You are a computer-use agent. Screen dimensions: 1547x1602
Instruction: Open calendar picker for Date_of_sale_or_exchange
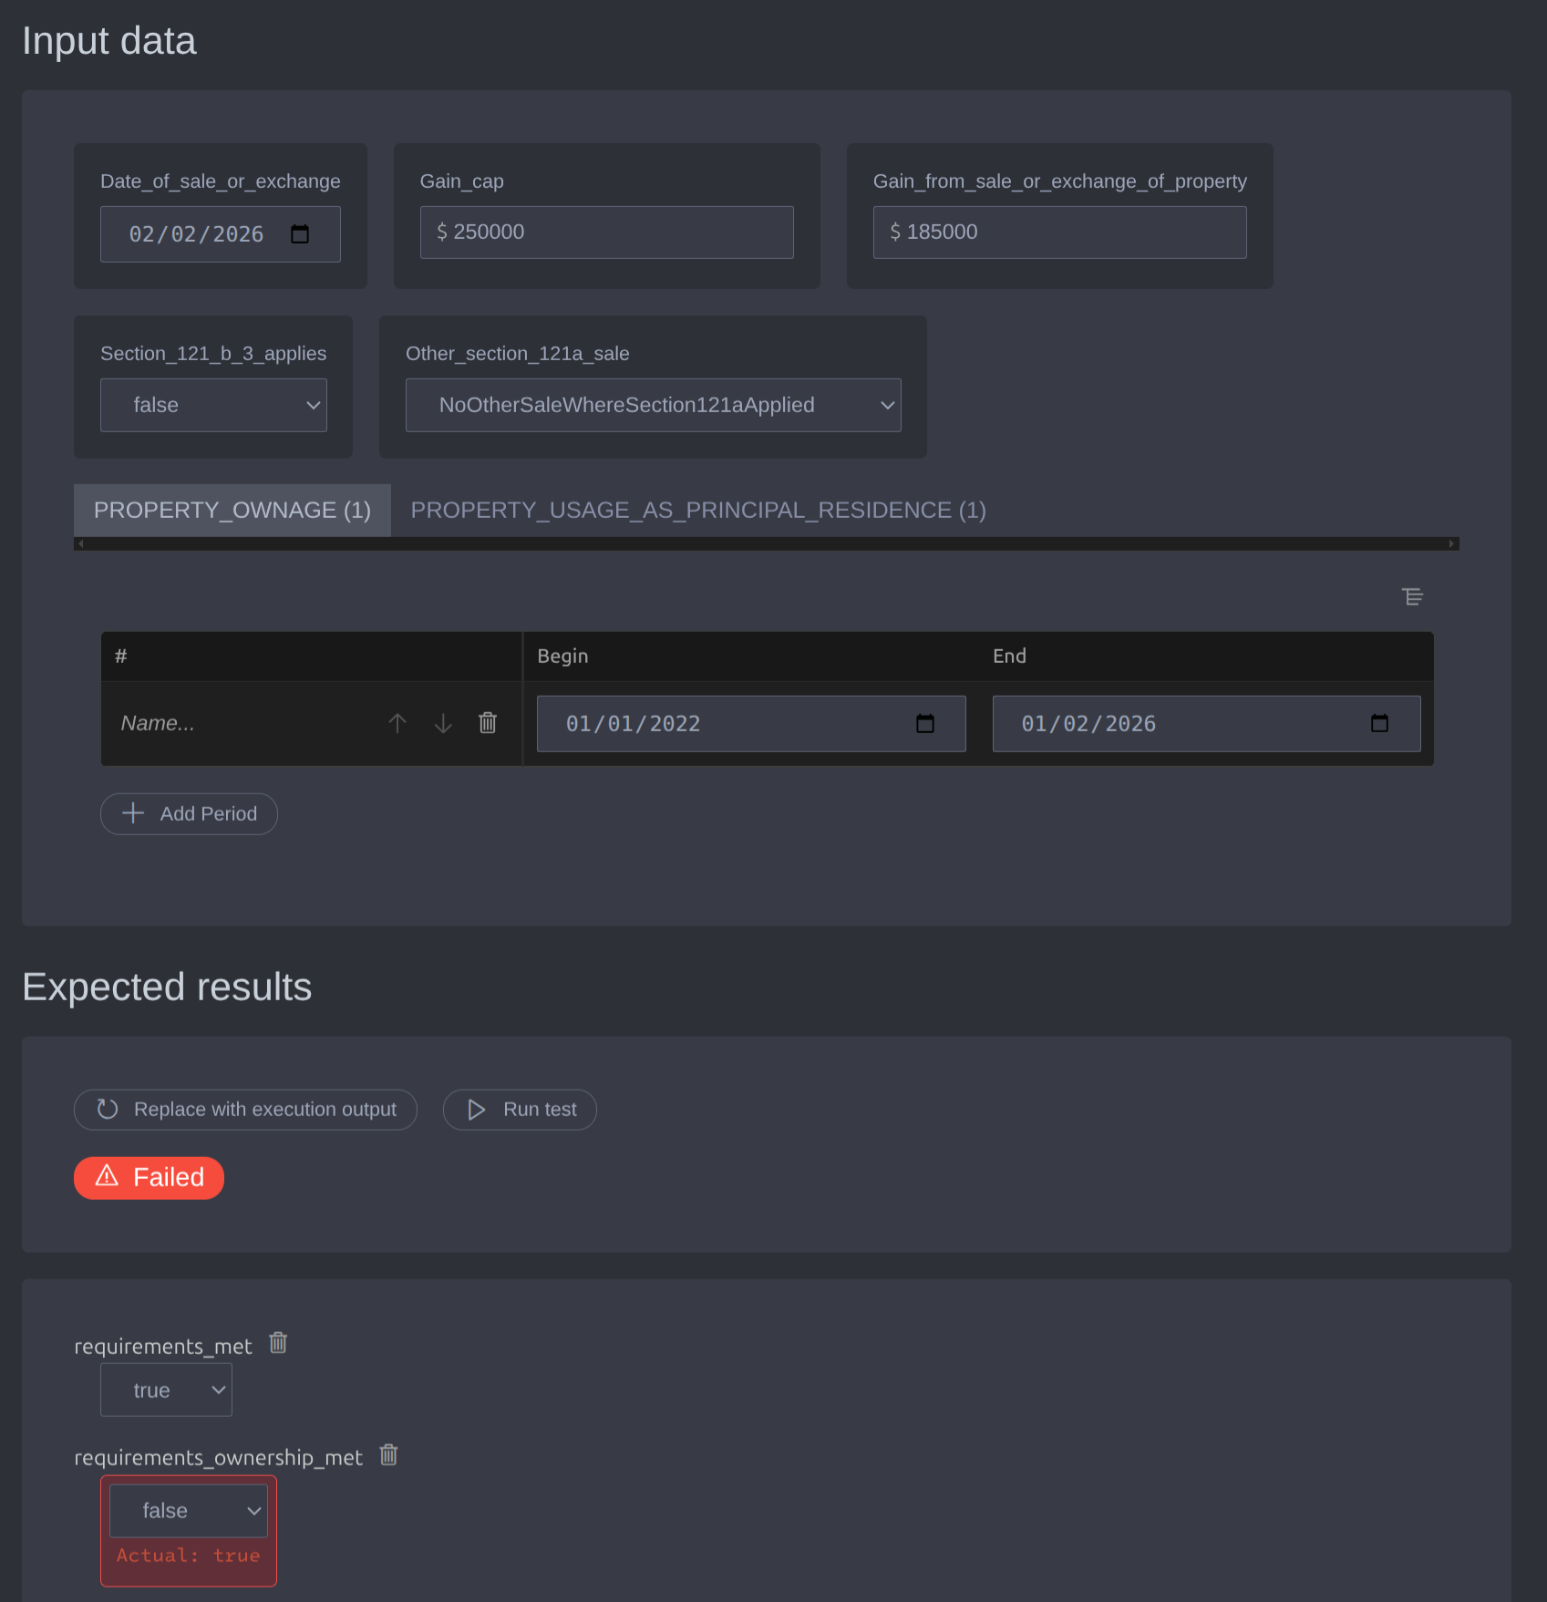coord(299,234)
